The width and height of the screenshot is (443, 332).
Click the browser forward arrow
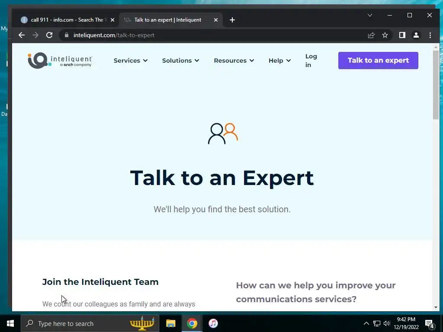tap(35, 35)
